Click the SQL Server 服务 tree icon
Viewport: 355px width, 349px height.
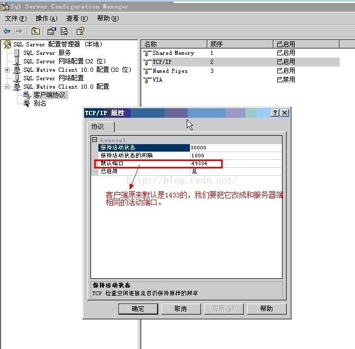[17, 53]
